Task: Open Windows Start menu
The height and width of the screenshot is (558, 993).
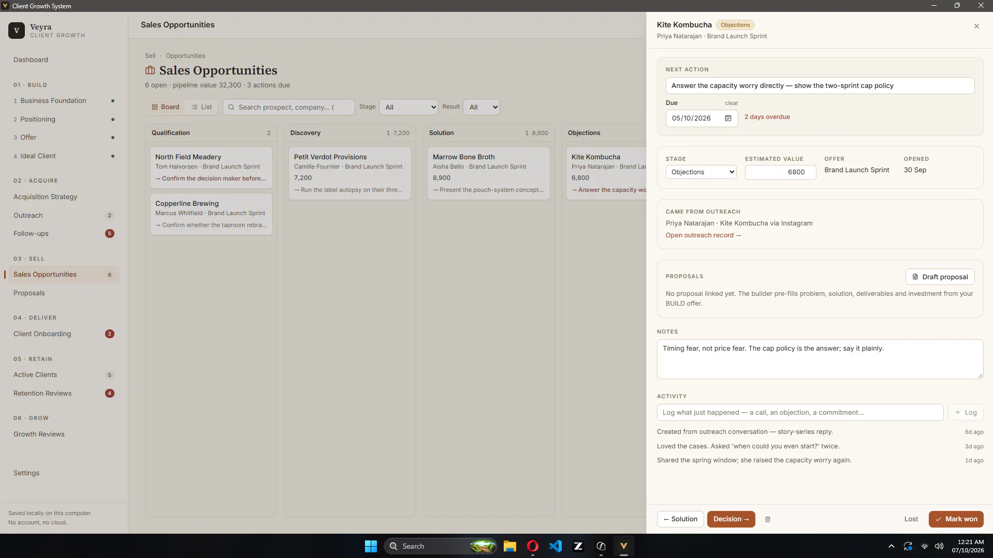Action: tap(371, 546)
